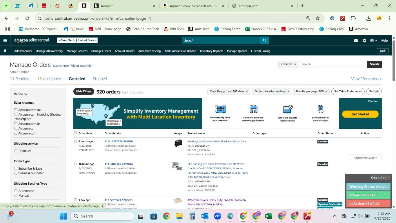Dismiss the Multi Location Inventory banner
Viewport: 396px width, 223px height.
click(373, 101)
